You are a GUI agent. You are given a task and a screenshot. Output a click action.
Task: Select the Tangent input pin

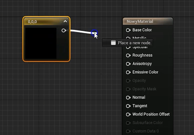click(128, 106)
